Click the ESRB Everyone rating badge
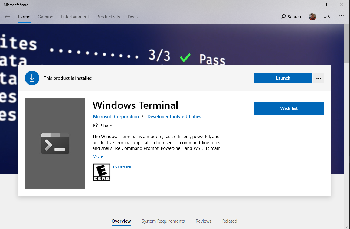The width and height of the screenshot is (350, 229). [102, 172]
